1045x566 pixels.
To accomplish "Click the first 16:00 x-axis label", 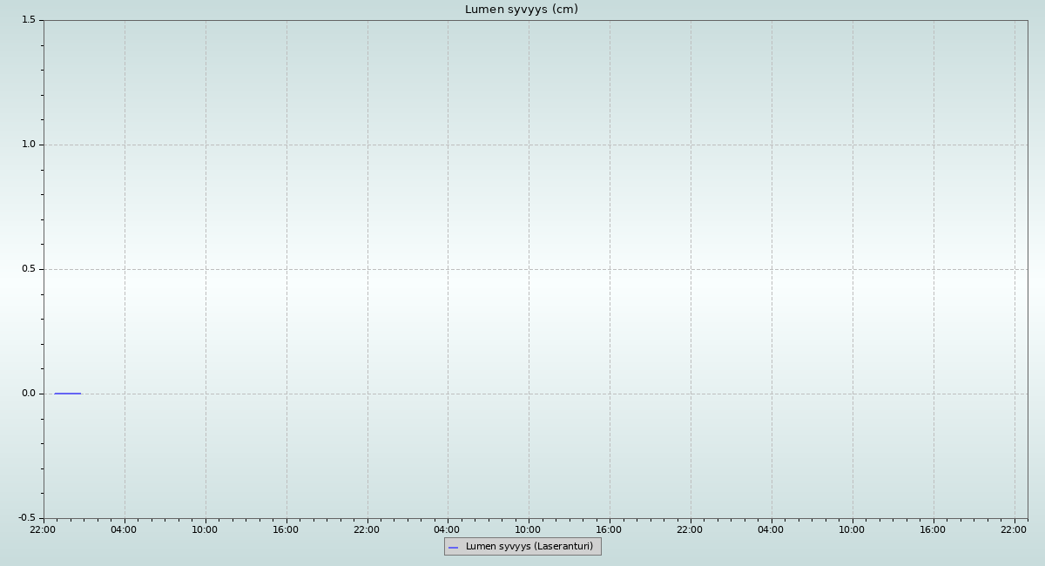I will 286,529.
